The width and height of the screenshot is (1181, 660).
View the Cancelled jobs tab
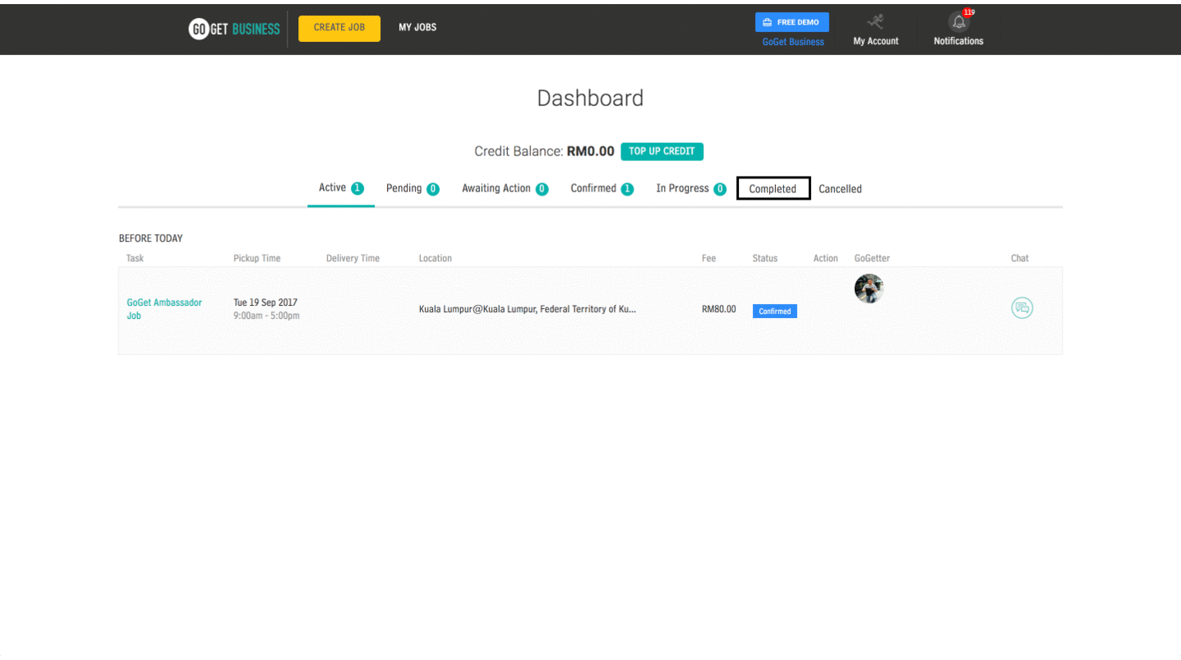click(840, 189)
